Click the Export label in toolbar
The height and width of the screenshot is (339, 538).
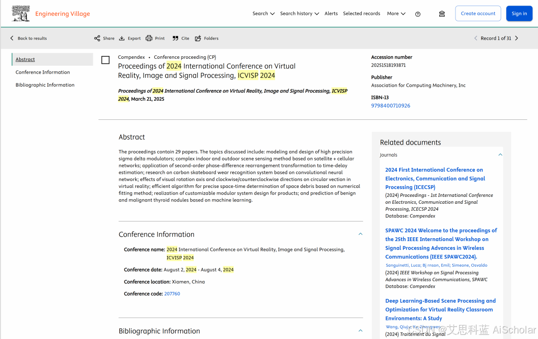click(x=134, y=38)
